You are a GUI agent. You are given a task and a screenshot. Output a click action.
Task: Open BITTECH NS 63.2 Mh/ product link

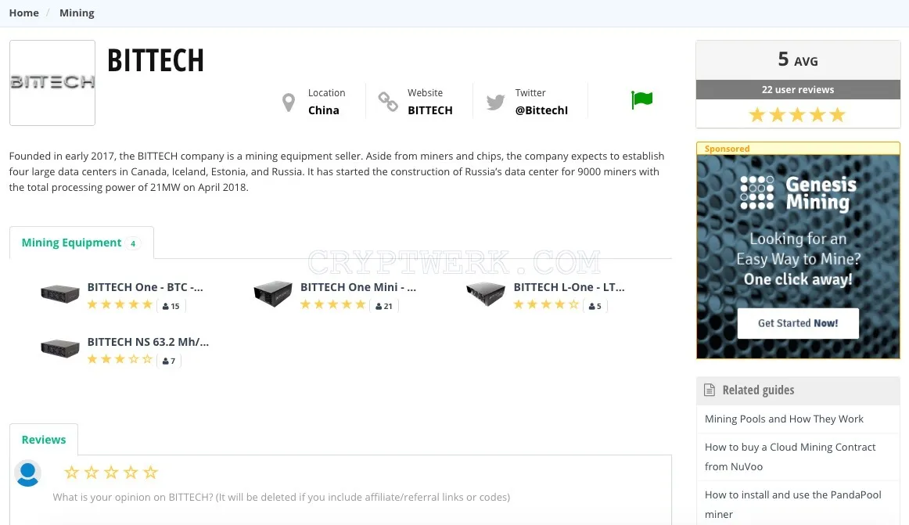tap(148, 342)
